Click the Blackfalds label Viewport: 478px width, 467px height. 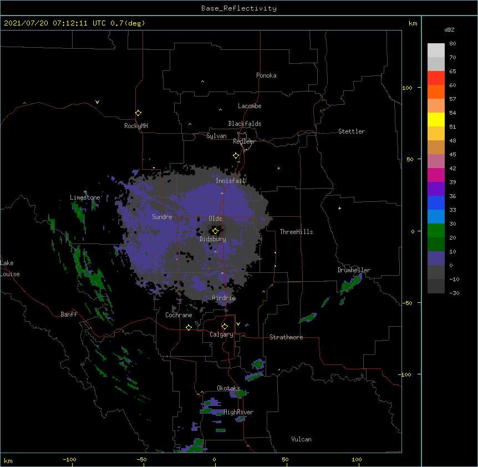click(245, 124)
